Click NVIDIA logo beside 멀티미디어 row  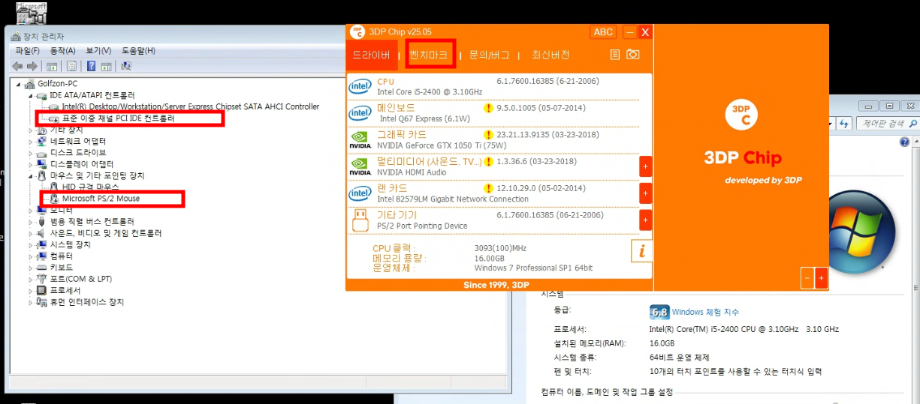click(x=360, y=166)
